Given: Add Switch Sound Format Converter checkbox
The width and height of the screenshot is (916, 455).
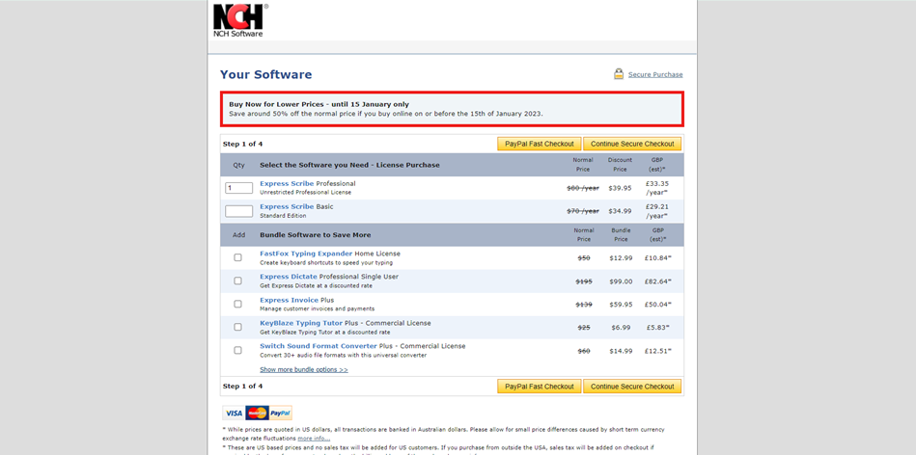Looking at the screenshot, I should click(x=237, y=350).
